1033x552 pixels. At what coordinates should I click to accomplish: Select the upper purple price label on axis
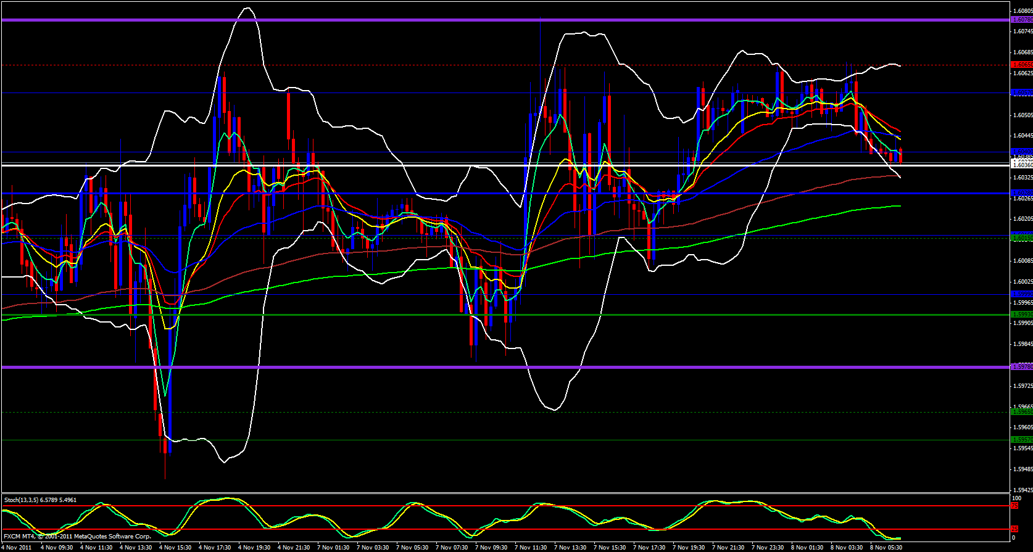click(x=1022, y=20)
